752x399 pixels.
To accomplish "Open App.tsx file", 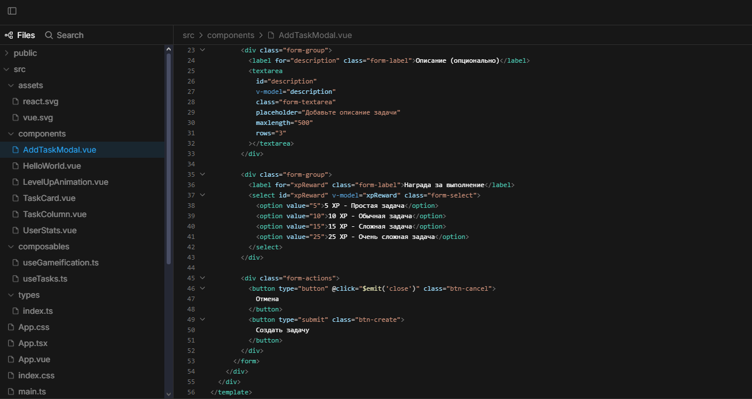I will (x=33, y=343).
